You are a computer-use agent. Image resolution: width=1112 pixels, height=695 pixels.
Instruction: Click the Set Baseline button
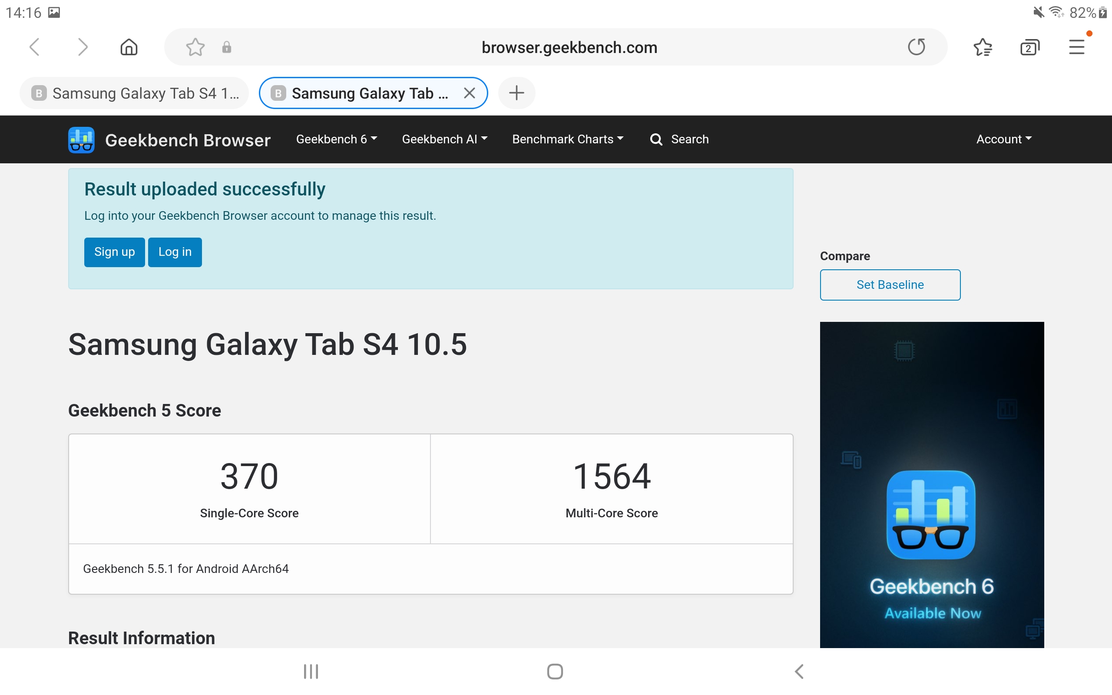click(x=890, y=285)
